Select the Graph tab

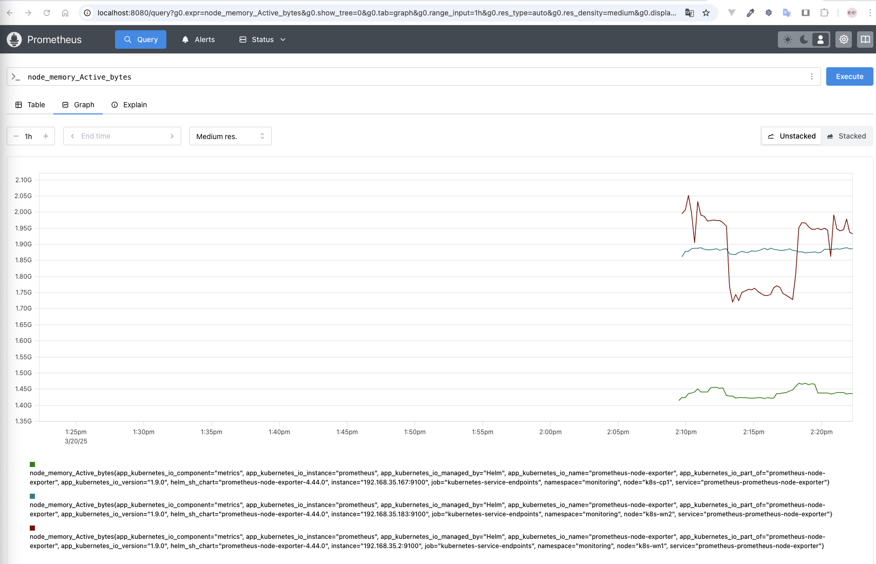tap(78, 105)
